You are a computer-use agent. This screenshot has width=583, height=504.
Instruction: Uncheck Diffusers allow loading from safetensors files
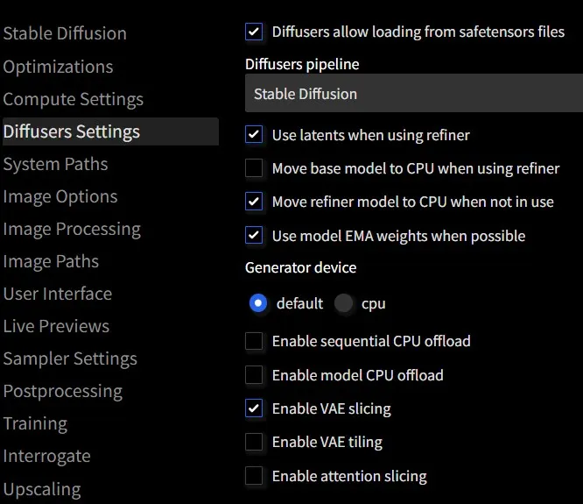(x=254, y=32)
